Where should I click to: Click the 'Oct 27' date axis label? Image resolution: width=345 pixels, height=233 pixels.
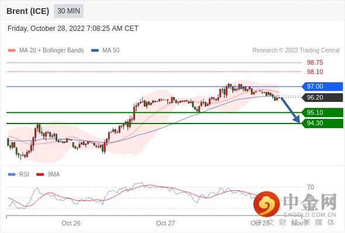click(x=165, y=223)
